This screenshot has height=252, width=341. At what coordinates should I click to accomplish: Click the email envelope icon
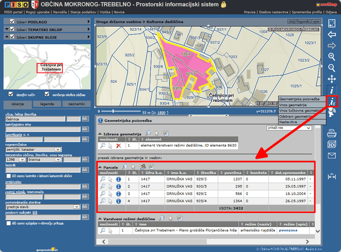332,155
